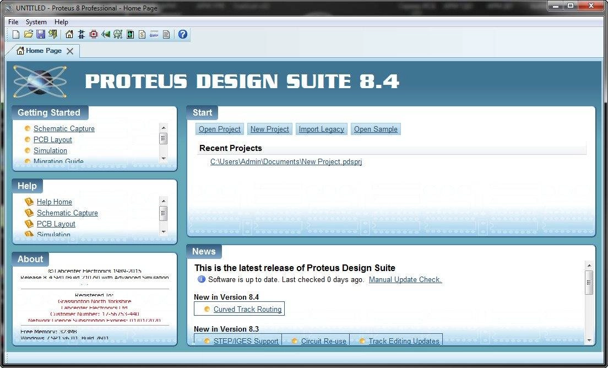Click the 'Recent Projects' heading
The width and height of the screenshot is (608, 368).
coord(230,148)
